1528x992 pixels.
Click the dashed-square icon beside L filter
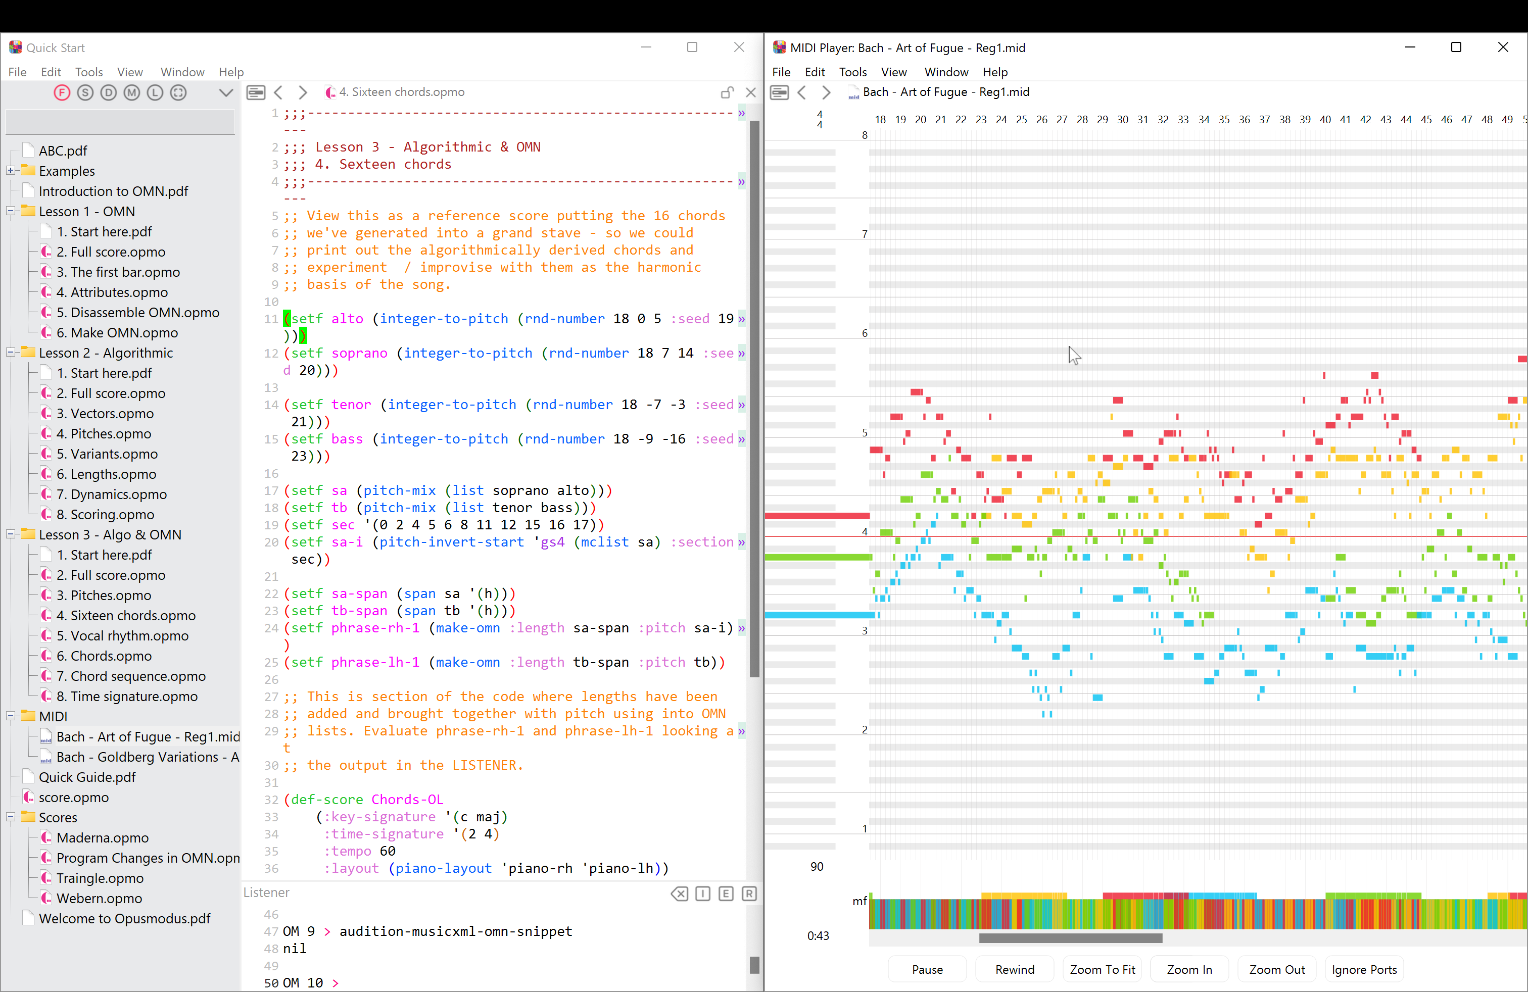[178, 92]
